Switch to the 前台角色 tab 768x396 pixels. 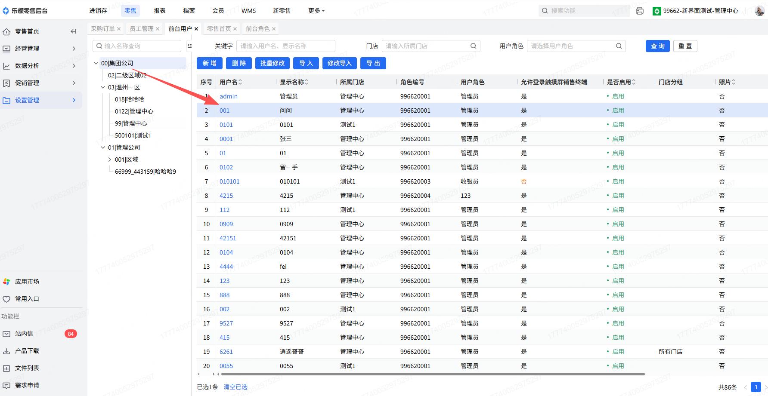pyautogui.click(x=257, y=29)
